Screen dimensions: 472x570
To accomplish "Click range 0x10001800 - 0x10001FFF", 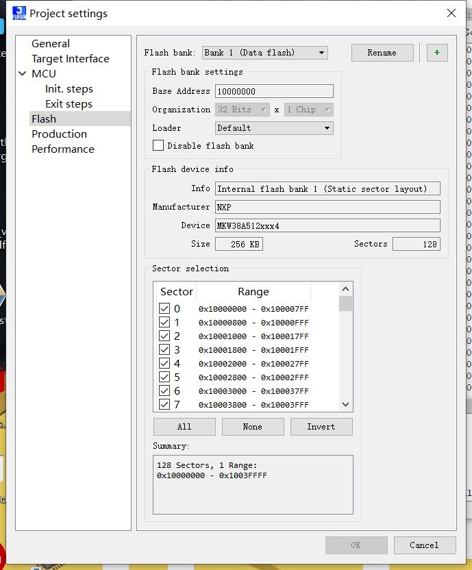I will click(x=253, y=350).
